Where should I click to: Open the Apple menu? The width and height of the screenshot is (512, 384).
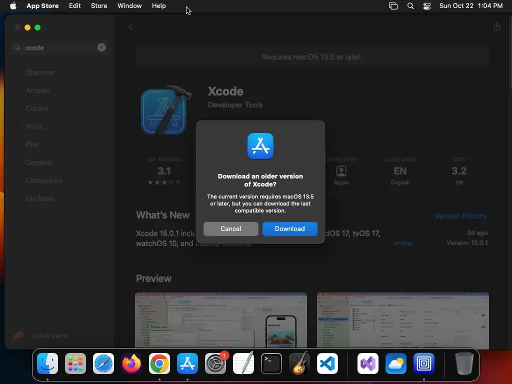pos(13,5)
